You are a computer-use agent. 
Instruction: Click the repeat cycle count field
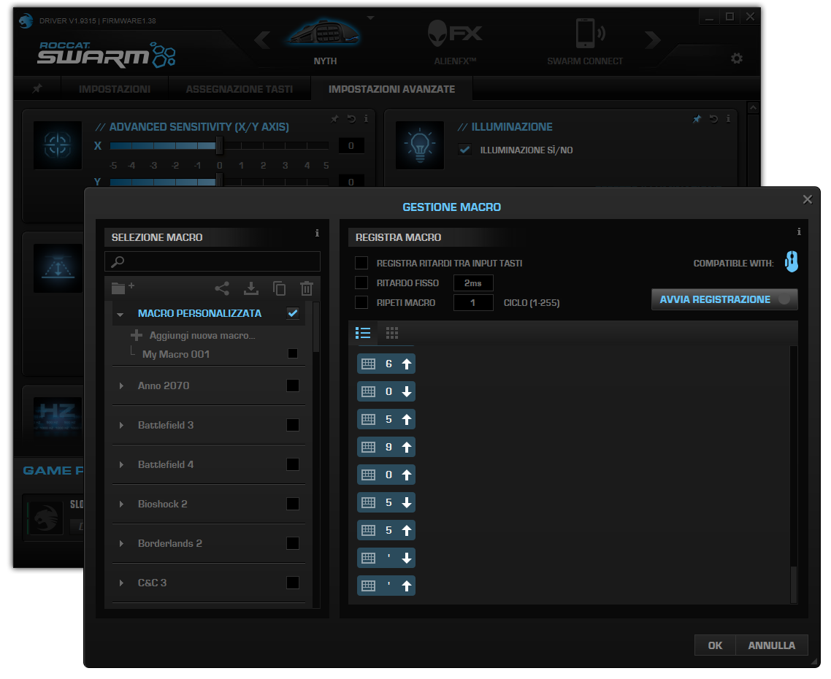[473, 303]
